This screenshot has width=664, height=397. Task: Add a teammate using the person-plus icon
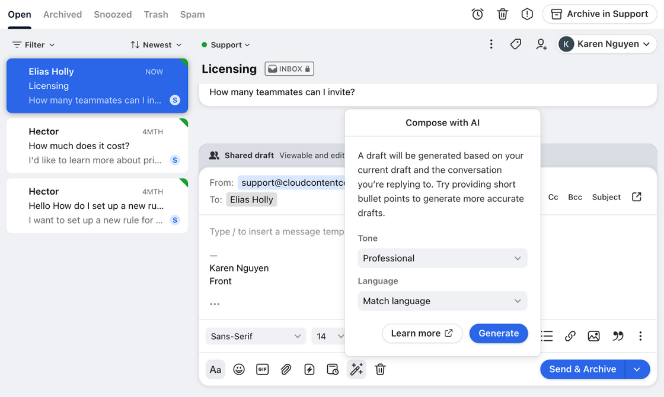point(541,44)
